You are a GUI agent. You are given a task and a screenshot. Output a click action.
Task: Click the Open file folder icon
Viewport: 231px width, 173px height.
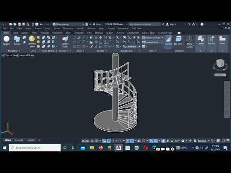(15, 24)
